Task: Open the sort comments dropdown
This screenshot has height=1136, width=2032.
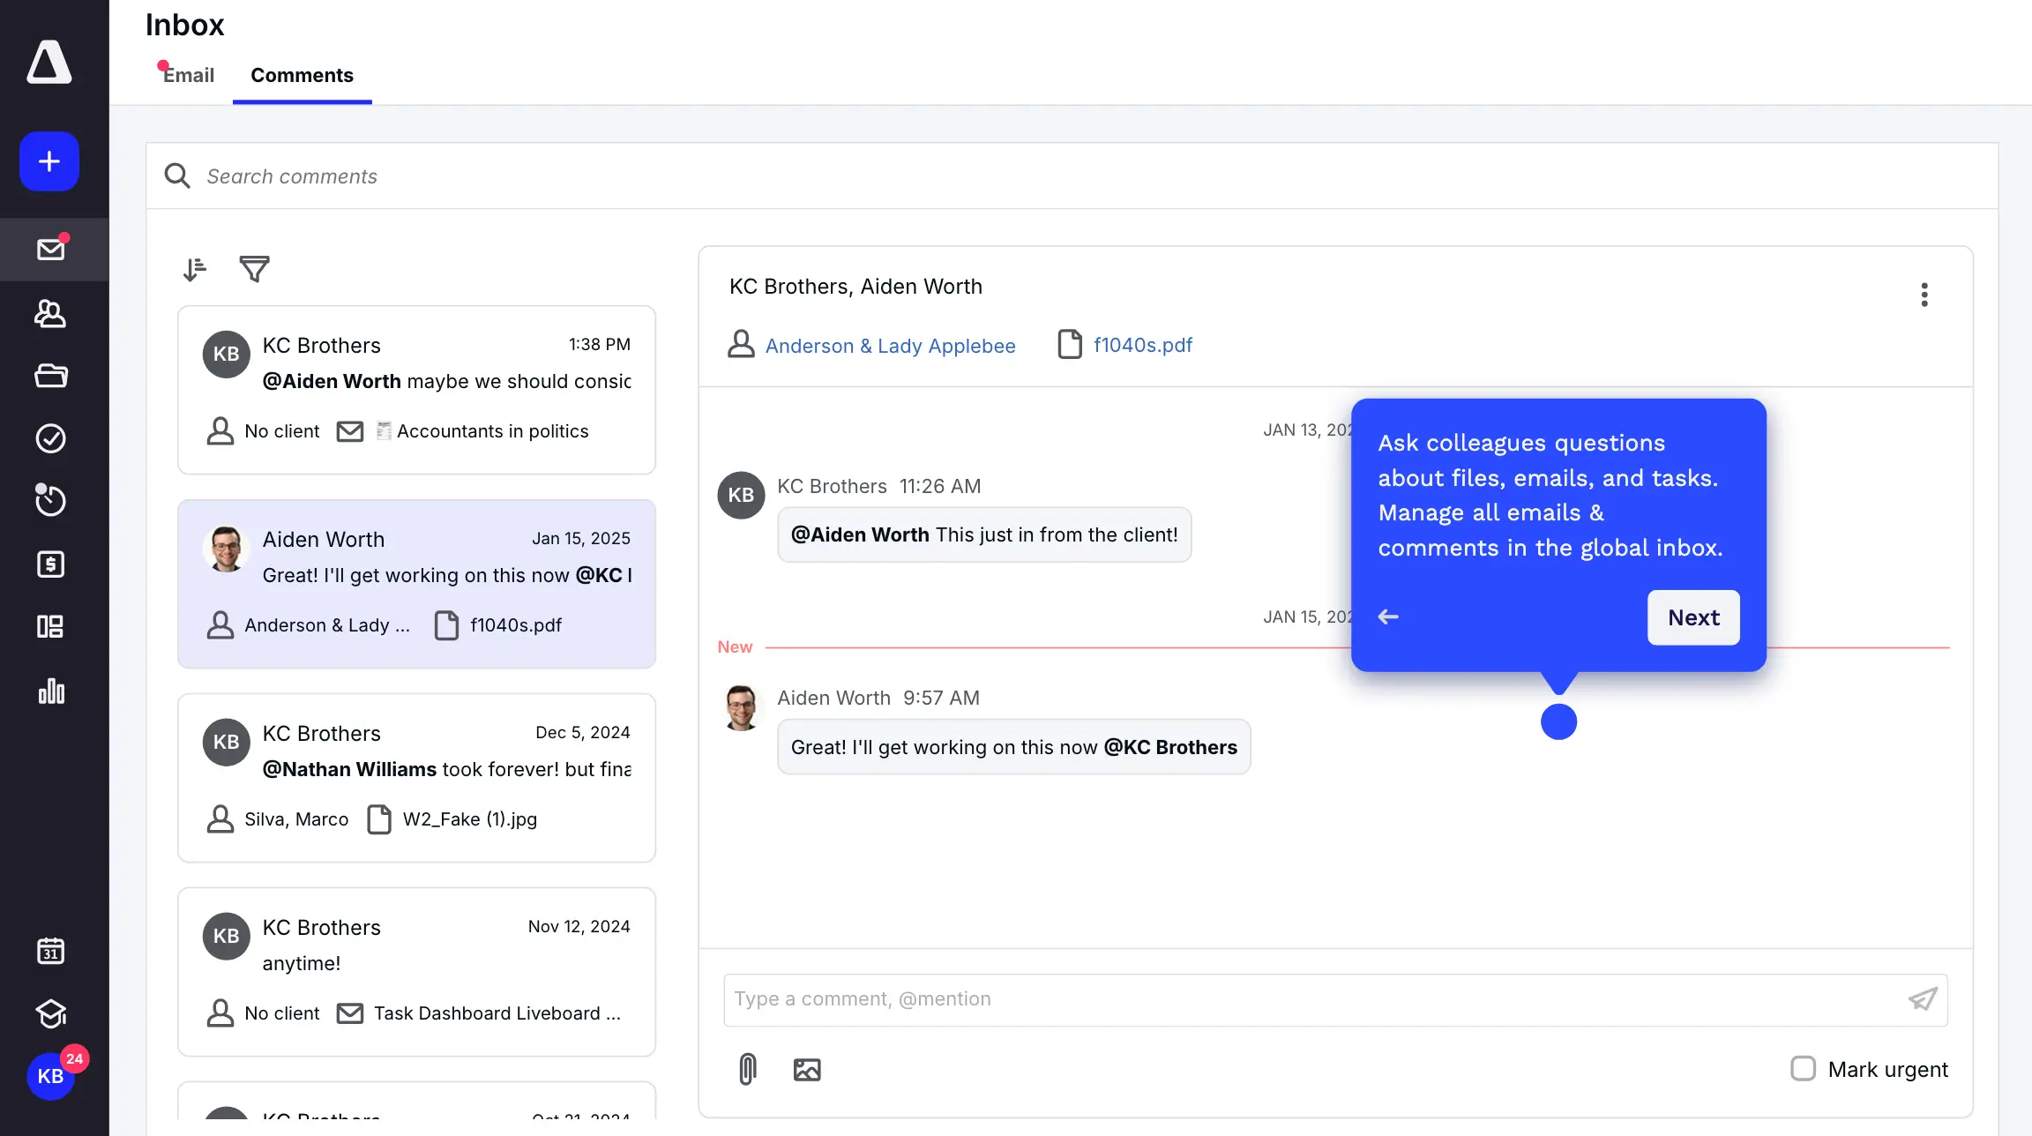Action: pyautogui.click(x=195, y=269)
